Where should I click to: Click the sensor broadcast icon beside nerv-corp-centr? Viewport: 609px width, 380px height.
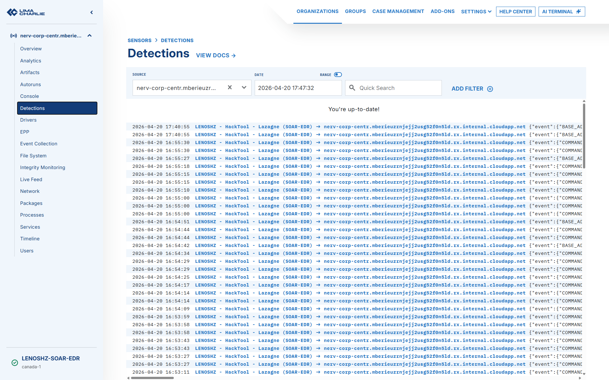pyautogui.click(x=14, y=36)
